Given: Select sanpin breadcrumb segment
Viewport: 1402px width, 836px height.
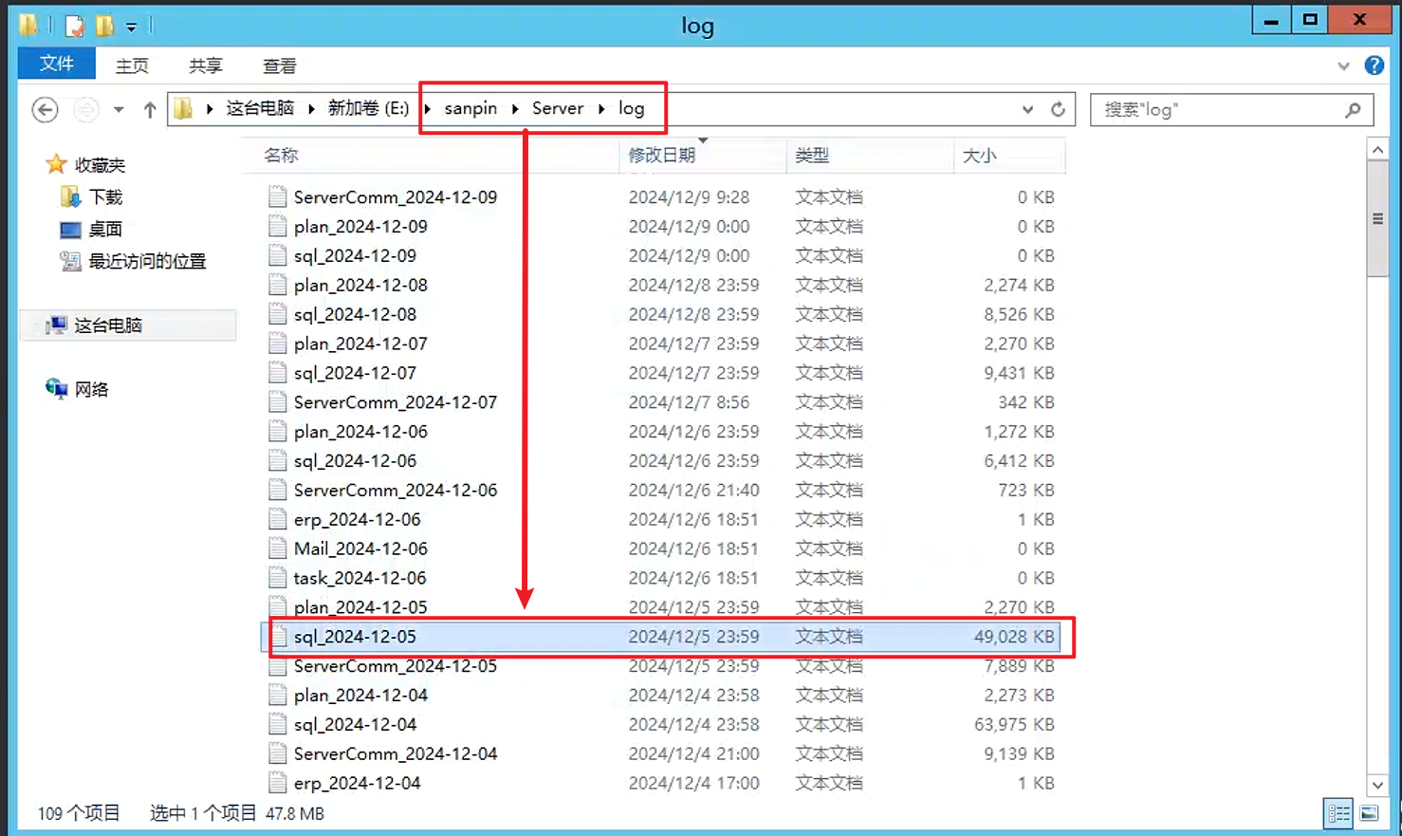Looking at the screenshot, I should 470,108.
